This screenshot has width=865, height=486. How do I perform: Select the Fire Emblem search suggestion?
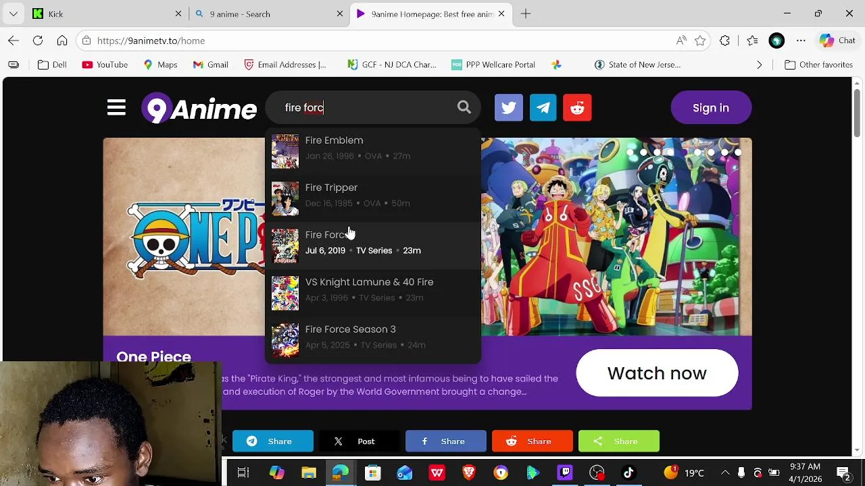pos(373,151)
